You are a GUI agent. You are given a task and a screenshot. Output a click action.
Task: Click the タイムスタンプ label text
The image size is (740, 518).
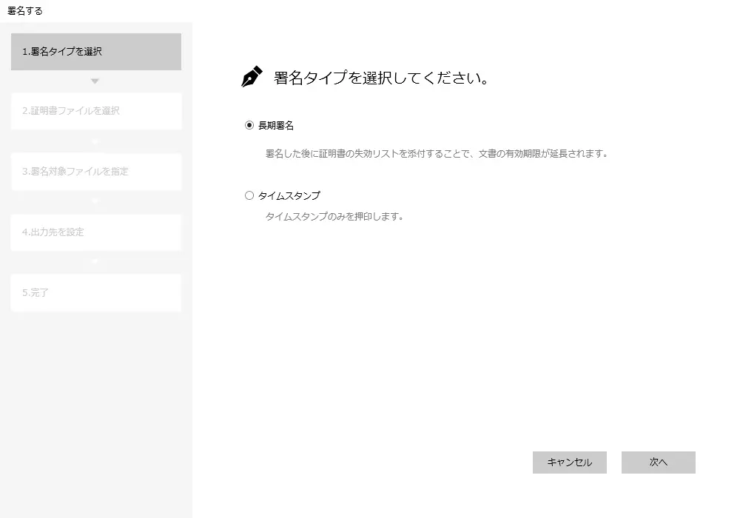coord(289,196)
